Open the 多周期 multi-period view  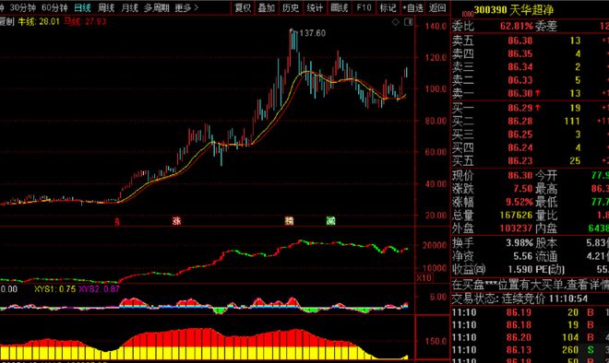tap(157, 7)
